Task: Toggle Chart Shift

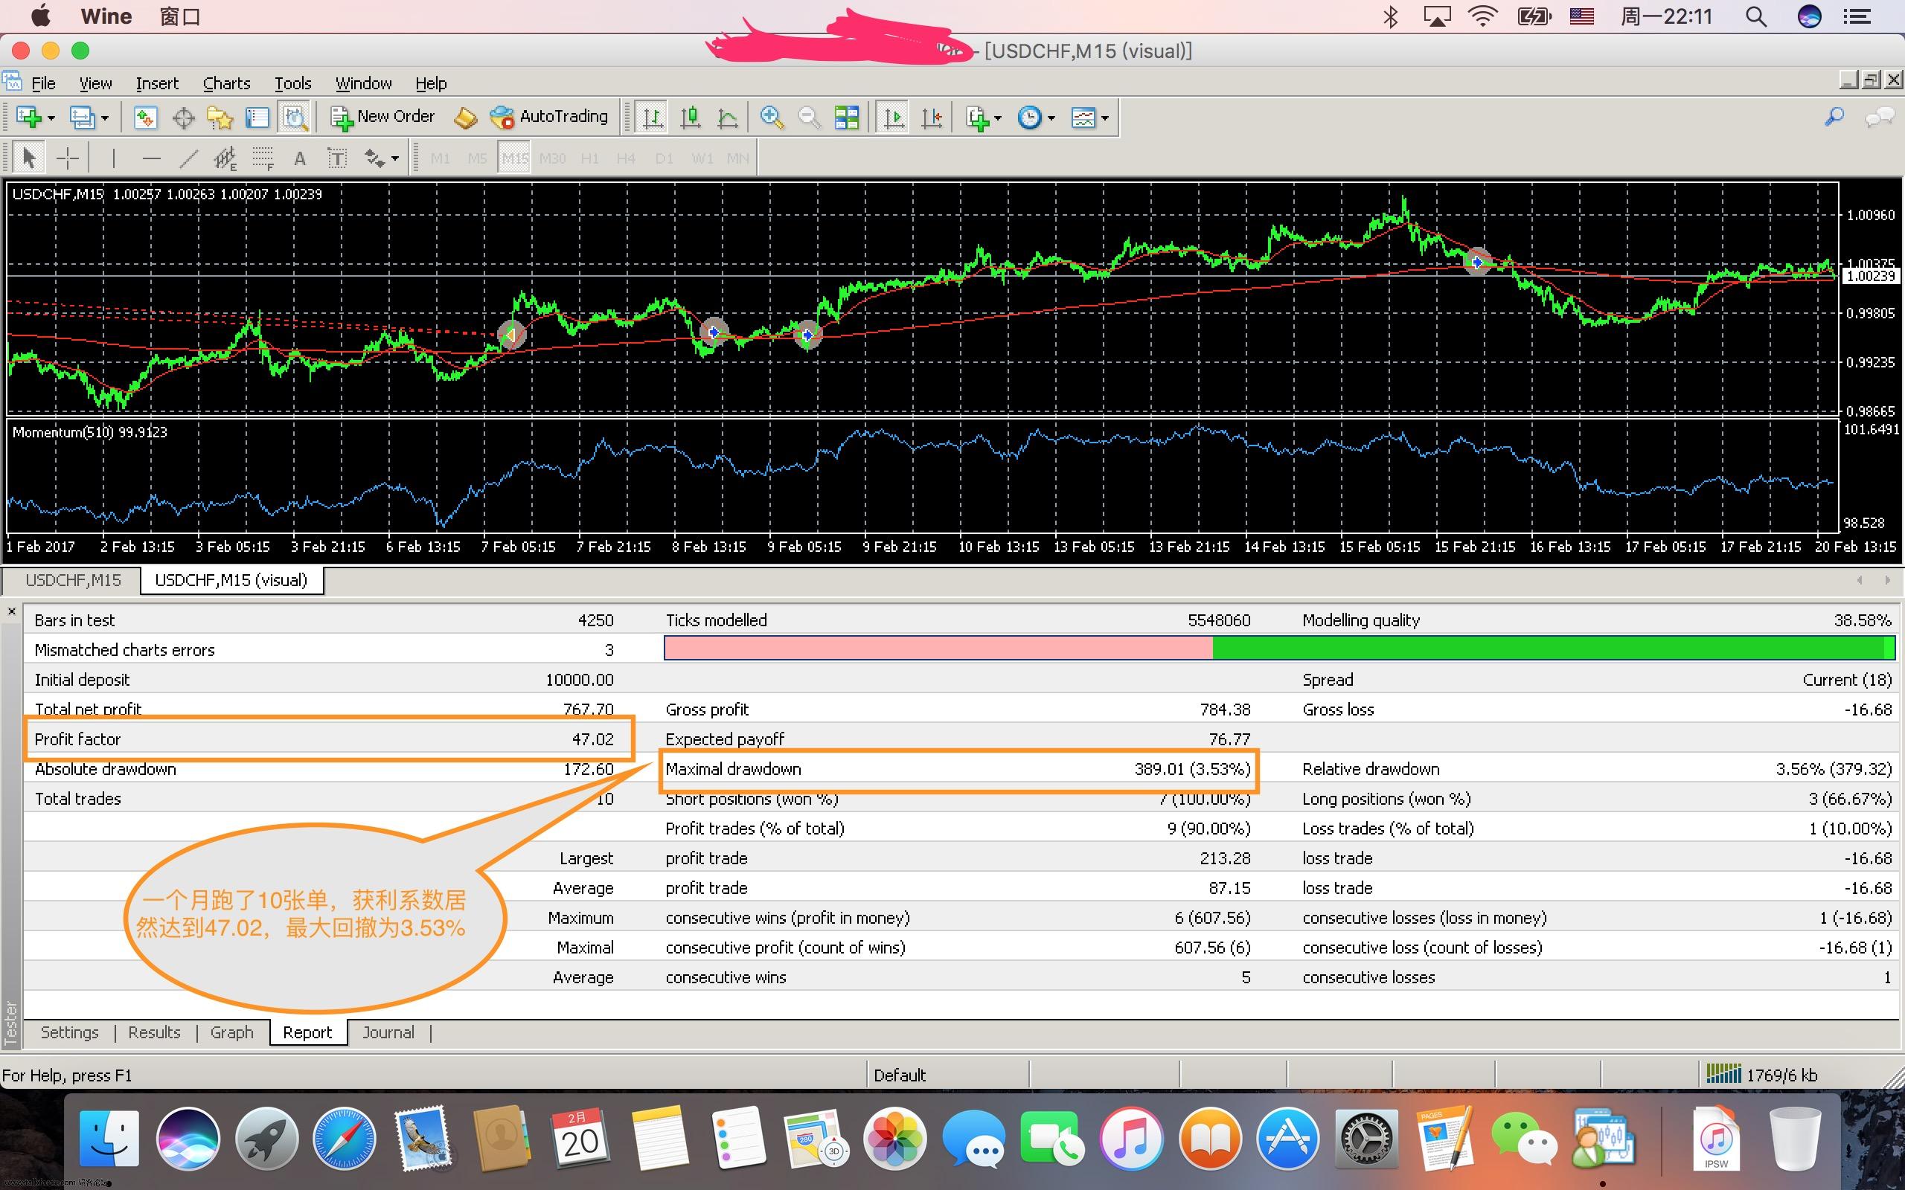Action: (x=931, y=118)
